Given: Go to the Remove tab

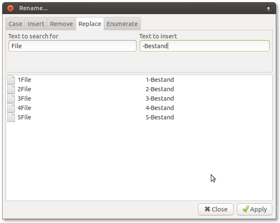Looking at the screenshot, I should [61, 24].
